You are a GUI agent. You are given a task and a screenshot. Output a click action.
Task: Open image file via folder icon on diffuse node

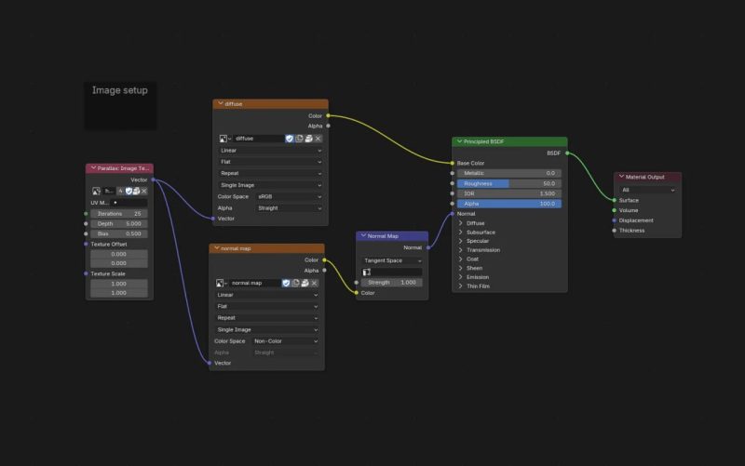308,139
